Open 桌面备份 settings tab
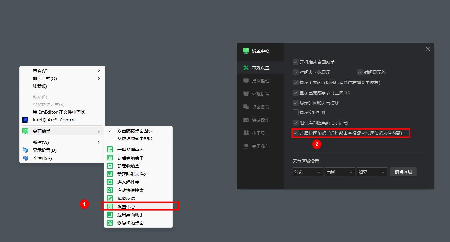 coord(261,107)
